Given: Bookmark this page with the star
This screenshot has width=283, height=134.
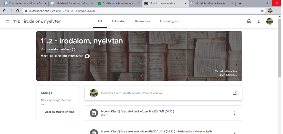Looking at the screenshot, I should point(262,11).
